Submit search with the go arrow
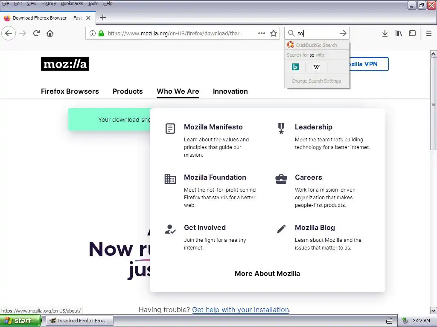 pyautogui.click(x=343, y=33)
